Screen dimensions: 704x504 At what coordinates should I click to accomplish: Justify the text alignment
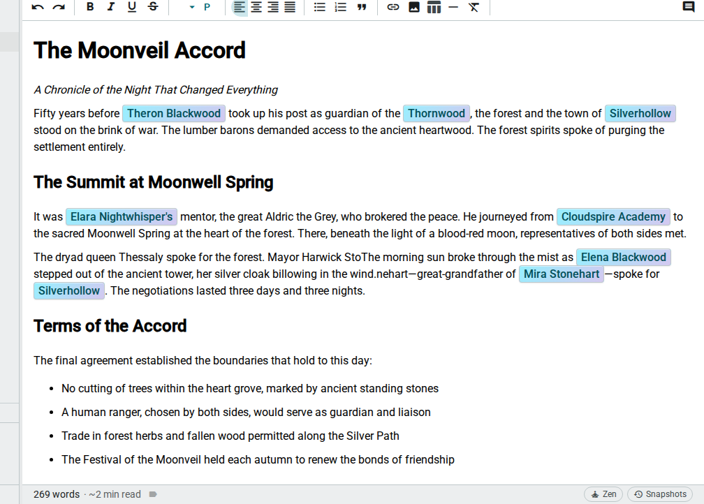pyautogui.click(x=290, y=7)
